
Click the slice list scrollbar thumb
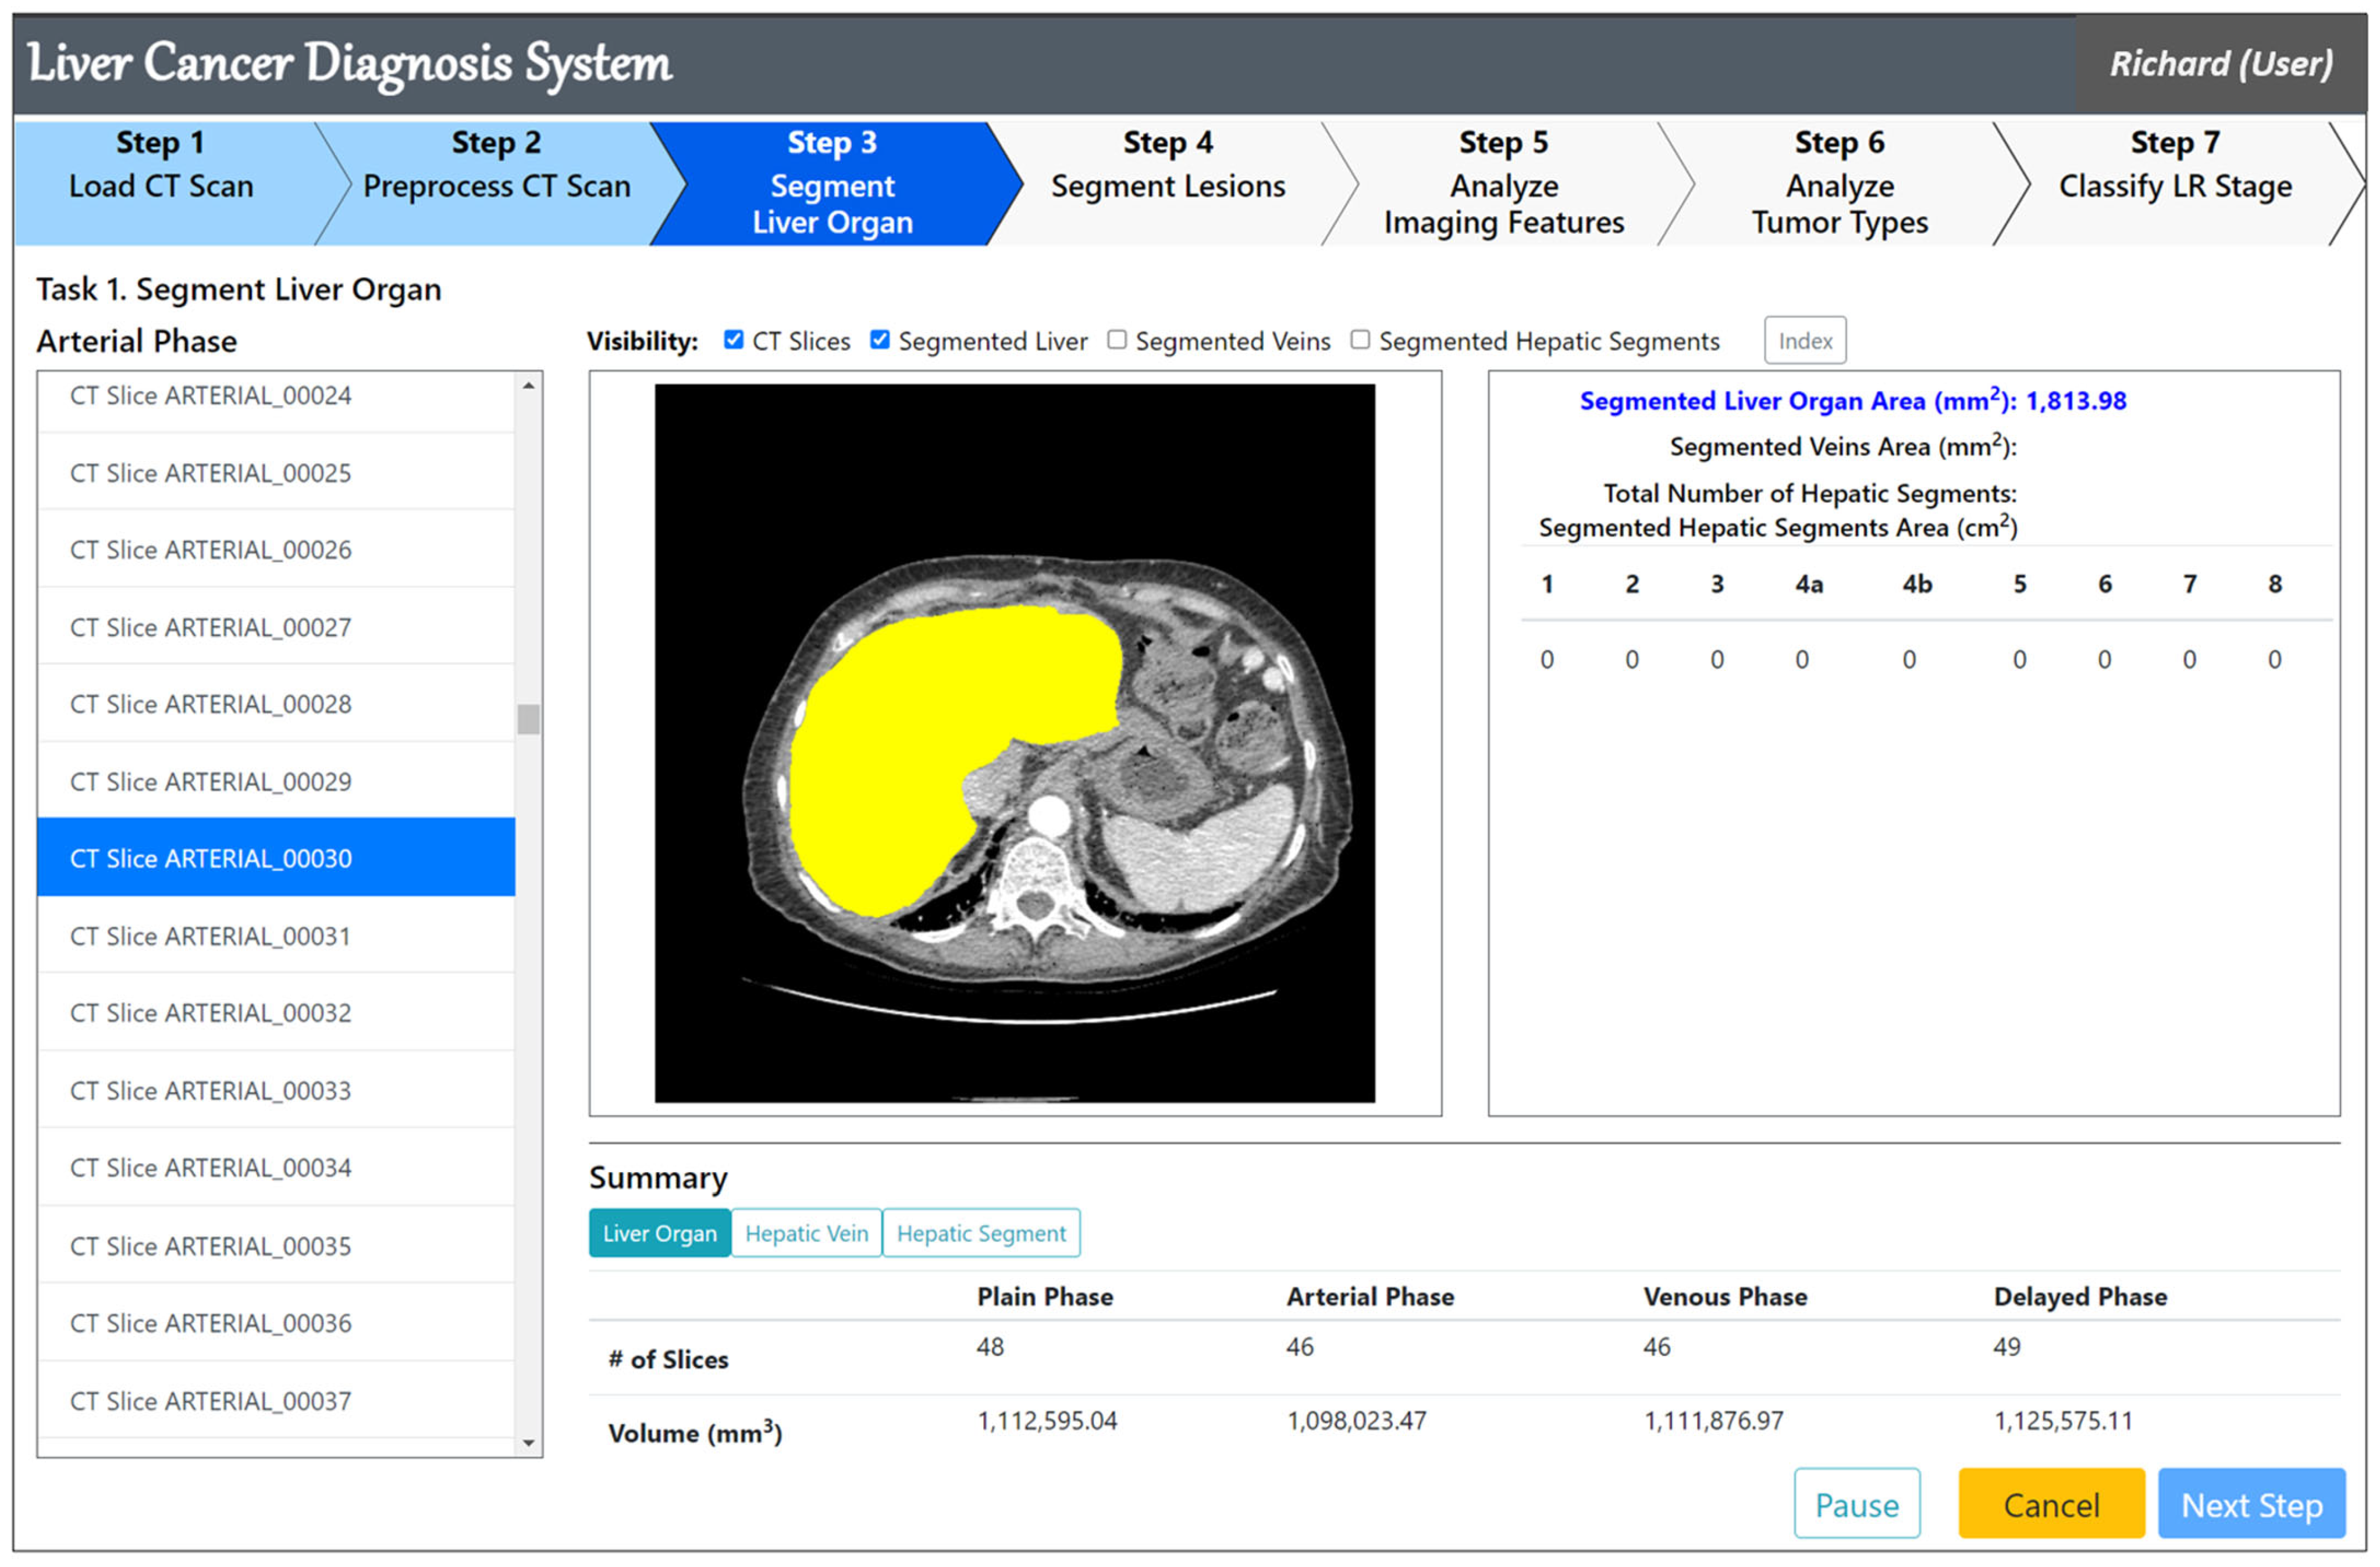coord(528,719)
